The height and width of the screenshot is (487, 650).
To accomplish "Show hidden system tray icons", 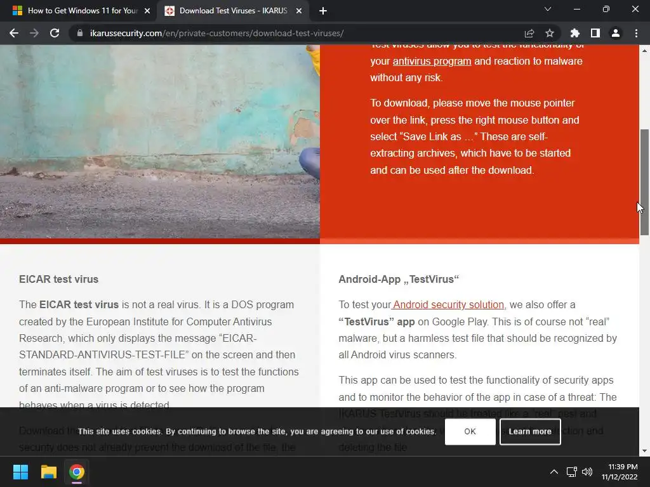I will click(x=554, y=472).
